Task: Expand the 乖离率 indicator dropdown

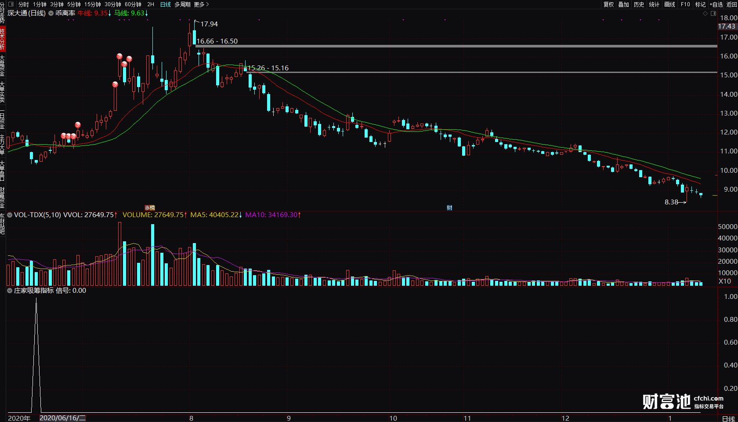Action: (51, 13)
